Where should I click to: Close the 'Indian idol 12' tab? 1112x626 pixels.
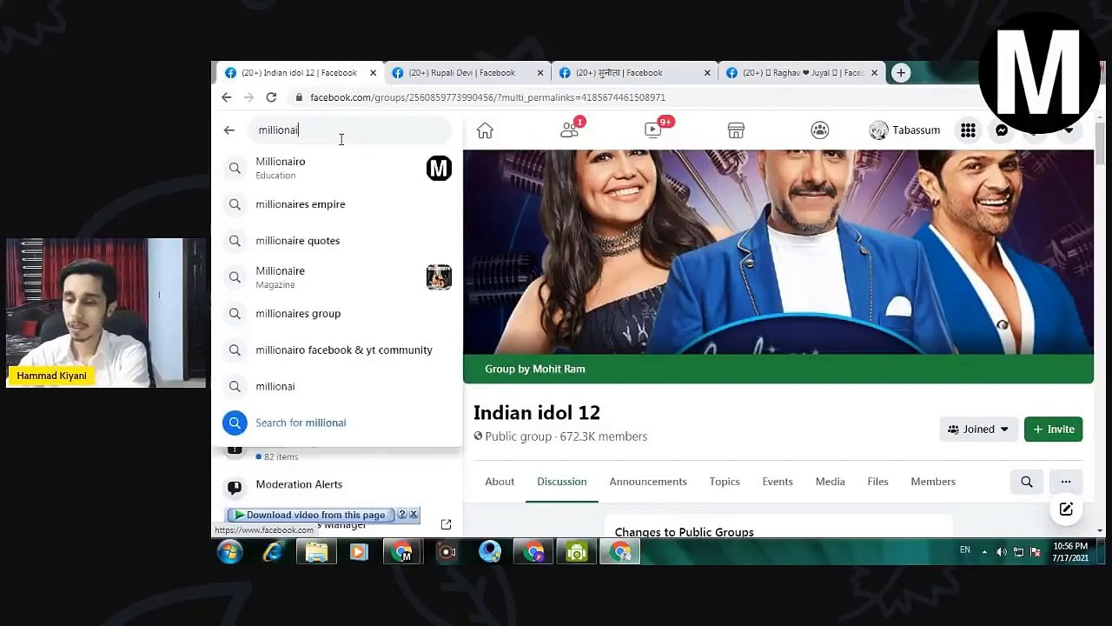(373, 73)
